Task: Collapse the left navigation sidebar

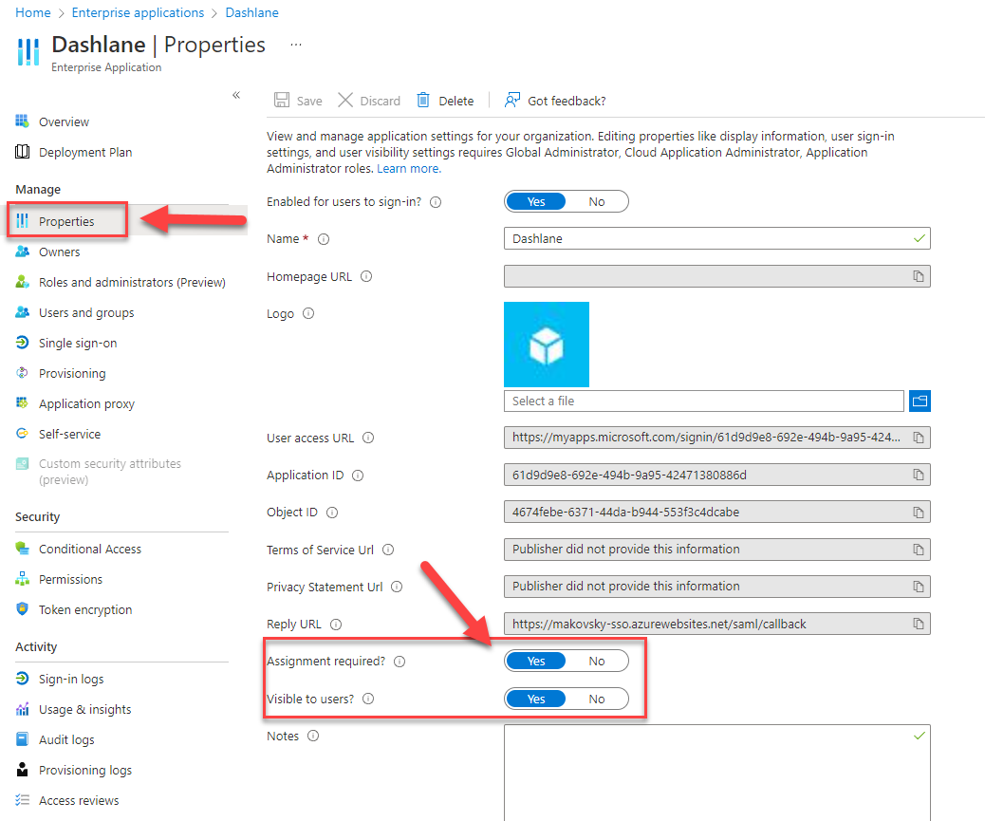Action: pos(236,95)
